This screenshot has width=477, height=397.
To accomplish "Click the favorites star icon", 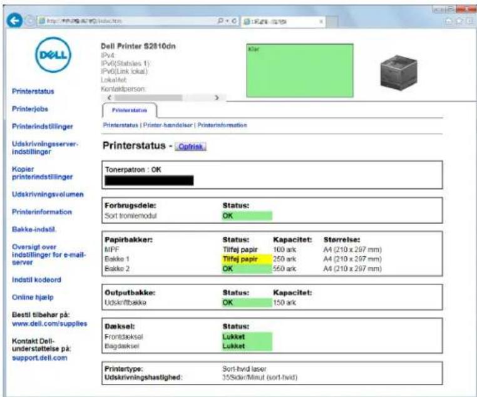I will (x=459, y=21).
